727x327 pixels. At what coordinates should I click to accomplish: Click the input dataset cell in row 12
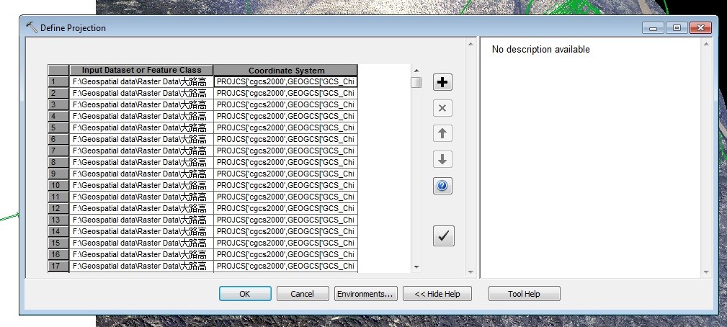tap(141, 208)
